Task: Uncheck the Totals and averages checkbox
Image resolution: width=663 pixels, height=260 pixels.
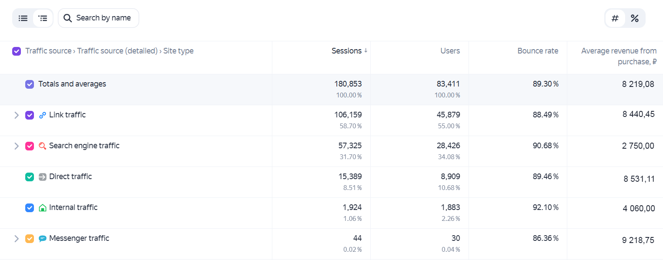Action: point(30,84)
